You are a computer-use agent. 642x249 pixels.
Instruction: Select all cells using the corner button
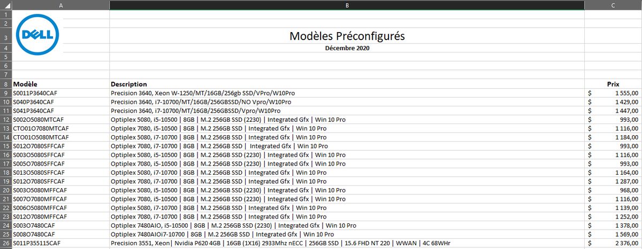tap(5, 5)
